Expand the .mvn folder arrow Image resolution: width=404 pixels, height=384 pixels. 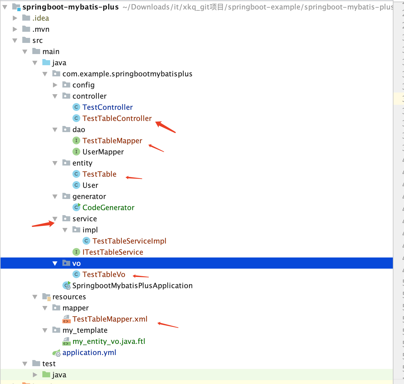[15, 29]
